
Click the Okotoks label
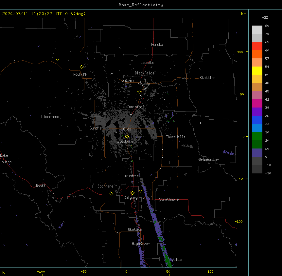pyautogui.click(x=135, y=229)
